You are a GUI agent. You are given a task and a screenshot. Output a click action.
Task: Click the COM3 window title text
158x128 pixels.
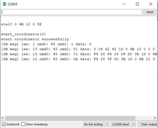point(12,4)
